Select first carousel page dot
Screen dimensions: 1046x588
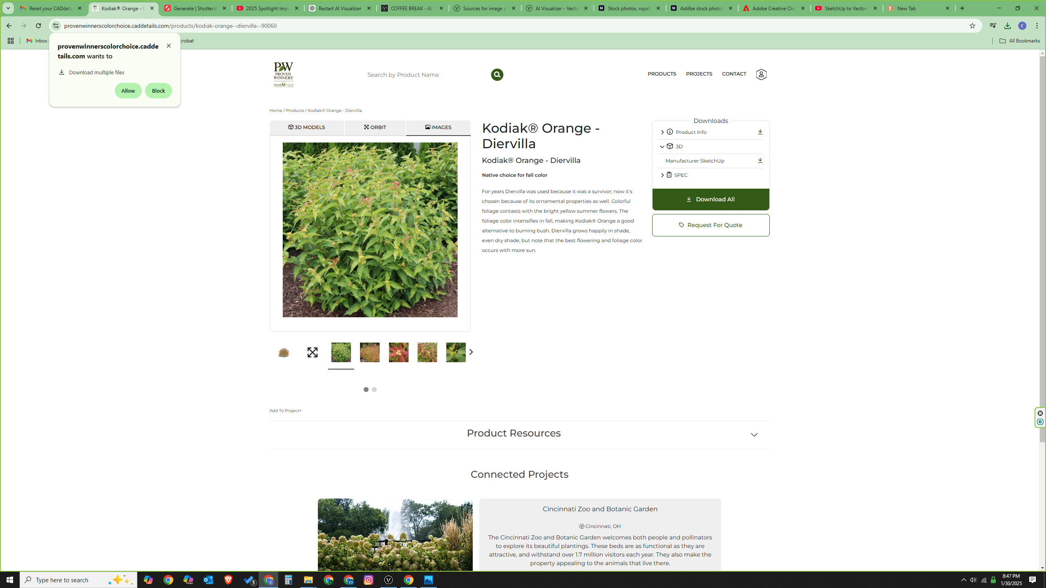click(366, 390)
